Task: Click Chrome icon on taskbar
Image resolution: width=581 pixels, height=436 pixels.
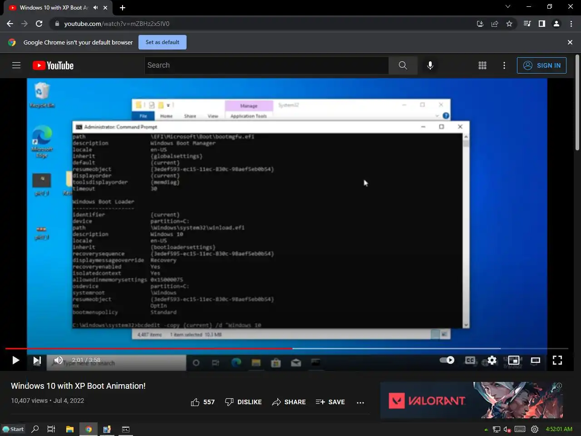Action: [89, 429]
